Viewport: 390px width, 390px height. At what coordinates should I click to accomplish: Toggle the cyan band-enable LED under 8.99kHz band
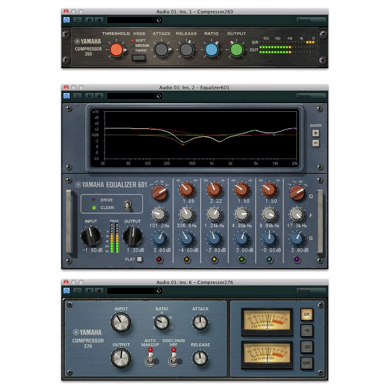pyautogui.click(x=269, y=259)
